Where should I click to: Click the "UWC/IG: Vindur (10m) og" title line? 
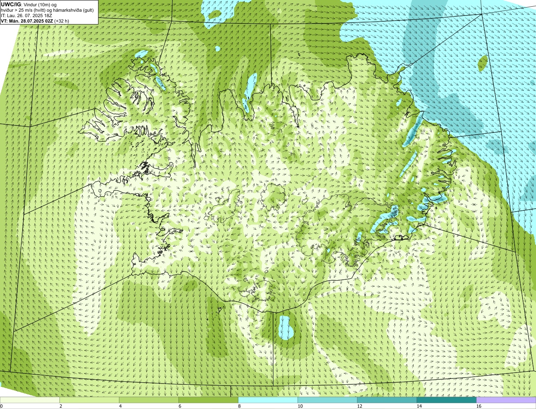(29, 5)
